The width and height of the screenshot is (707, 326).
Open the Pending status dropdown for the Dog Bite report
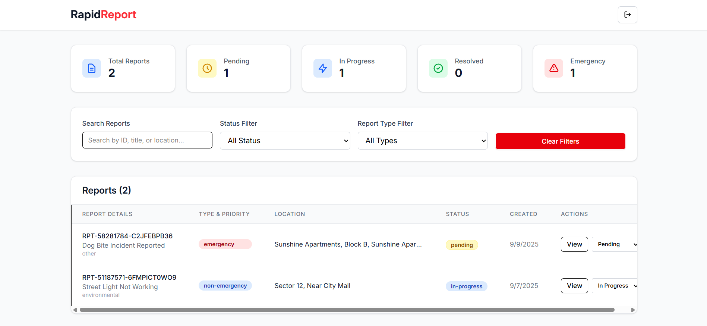point(615,244)
